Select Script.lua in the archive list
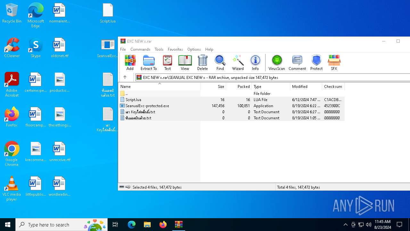The height and width of the screenshot is (231, 410). coord(232,100)
